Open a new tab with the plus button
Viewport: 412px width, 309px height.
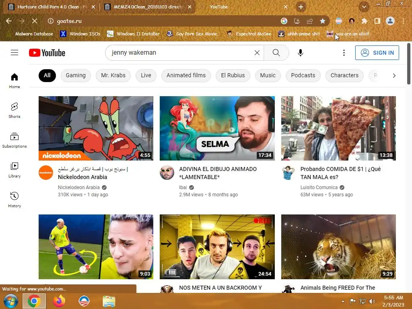pyautogui.click(x=301, y=7)
